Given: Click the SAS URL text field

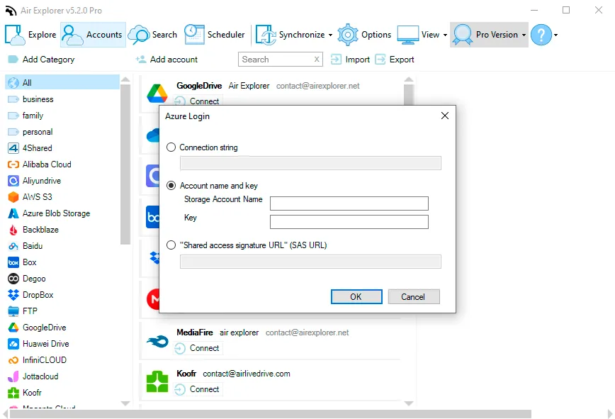Looking at the screenshot, I should coord(310,262).
